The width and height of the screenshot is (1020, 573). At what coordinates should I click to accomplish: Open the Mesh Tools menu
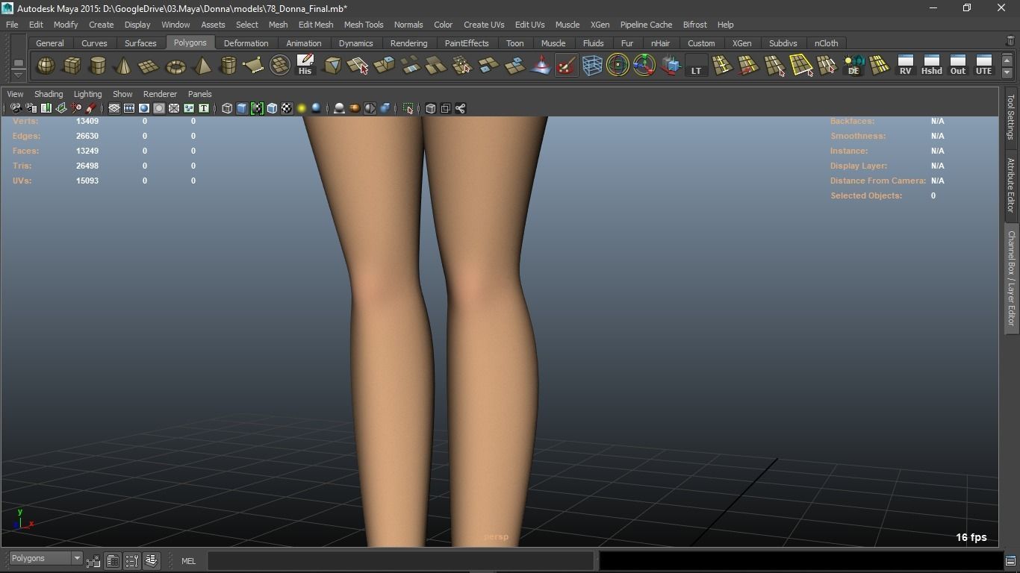pos(364,25)
